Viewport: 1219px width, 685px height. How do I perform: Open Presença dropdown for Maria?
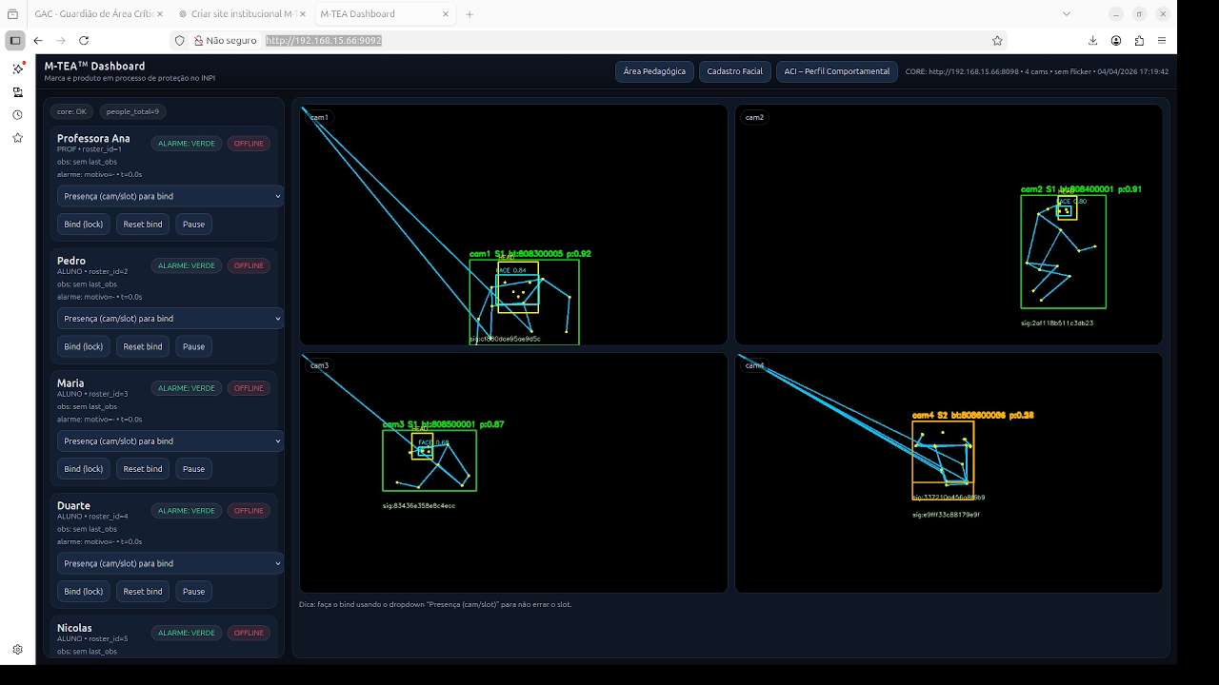170,441
